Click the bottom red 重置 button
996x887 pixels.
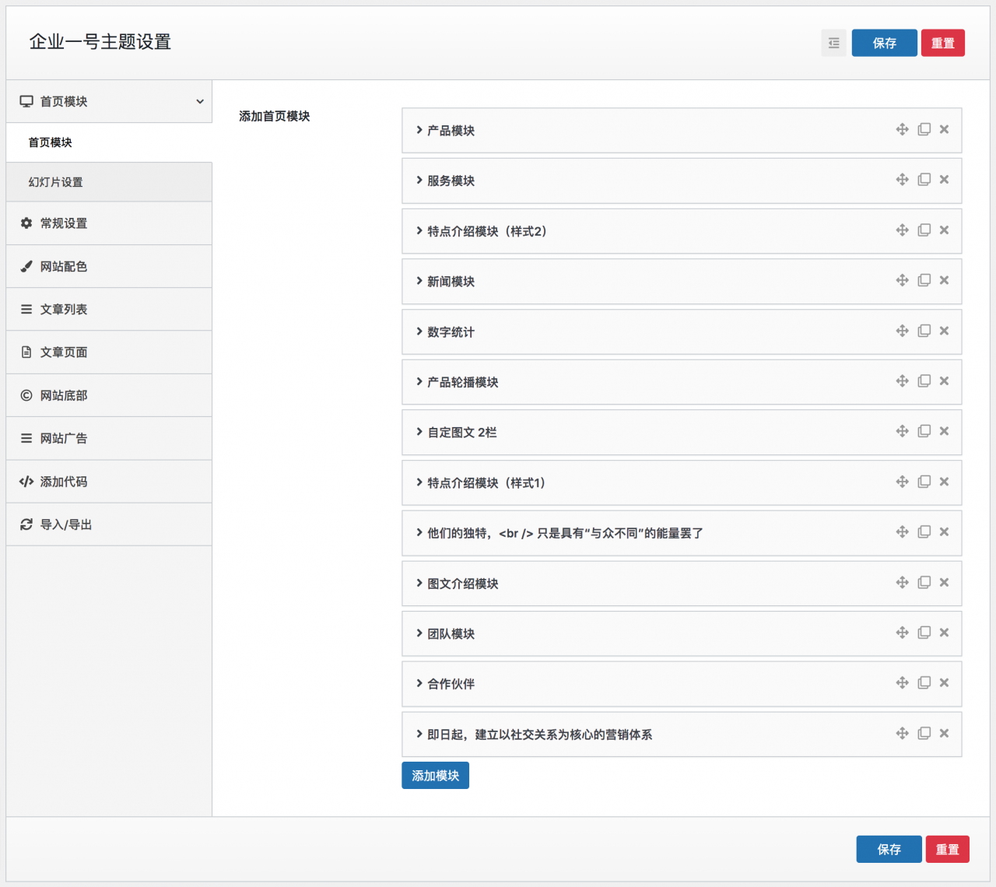pos(947,850)
